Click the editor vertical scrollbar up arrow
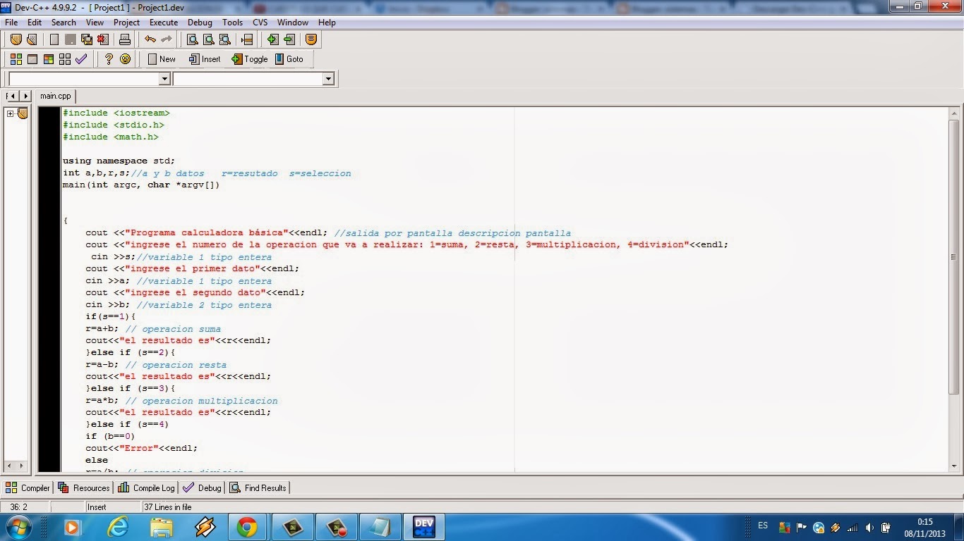The width and height of the screenshot is (964, 541). [x=954, y=113]
